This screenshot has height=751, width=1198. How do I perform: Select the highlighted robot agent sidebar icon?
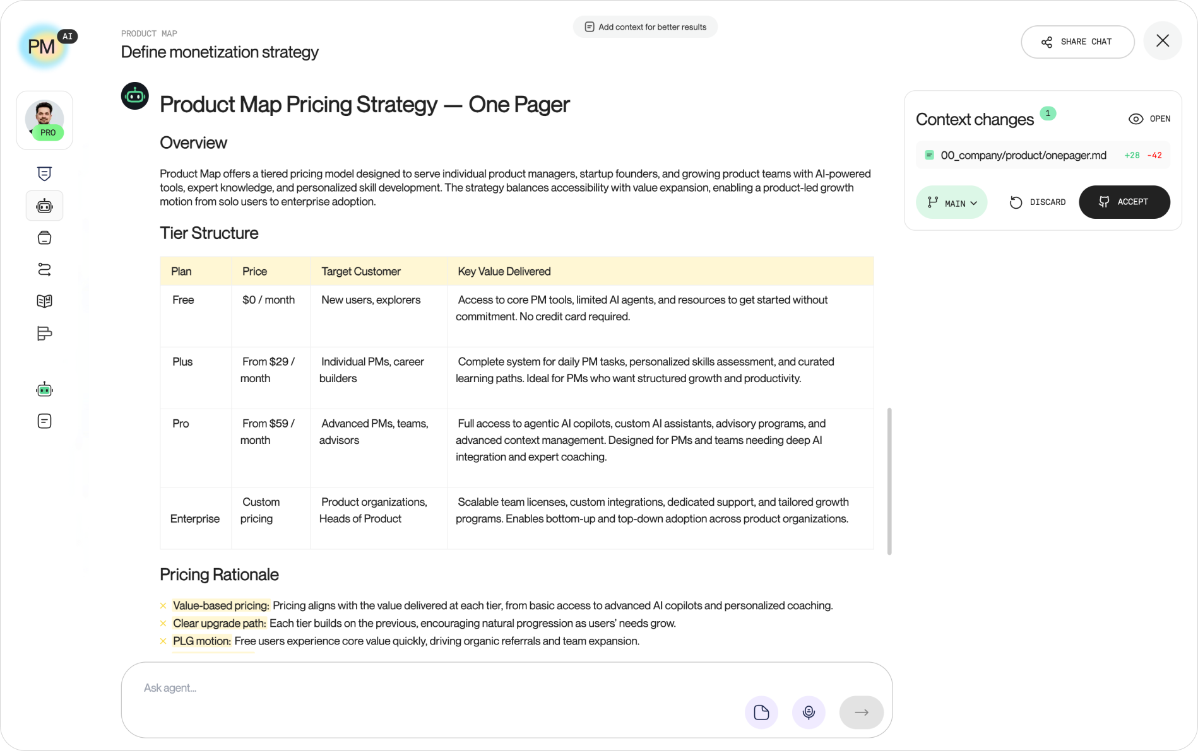click(x=44, y=206)
